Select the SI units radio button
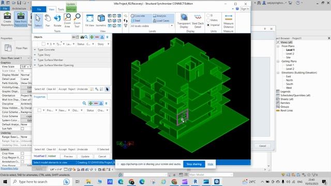The image size is (331, 186). click(208, 16)
